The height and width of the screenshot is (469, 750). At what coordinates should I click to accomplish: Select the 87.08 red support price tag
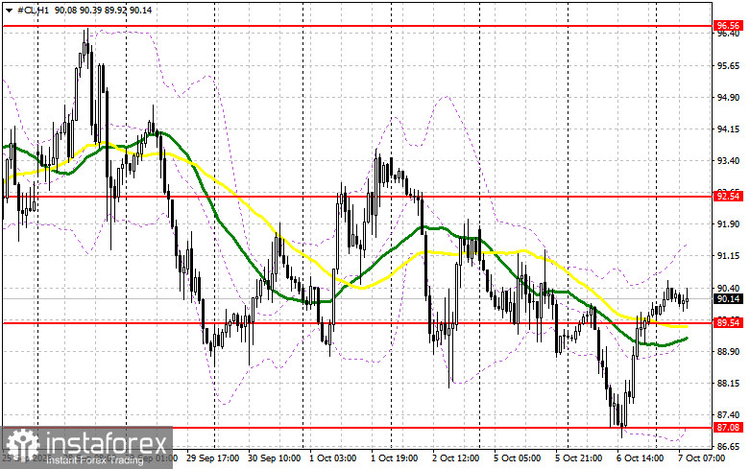(x=728, y=428)
